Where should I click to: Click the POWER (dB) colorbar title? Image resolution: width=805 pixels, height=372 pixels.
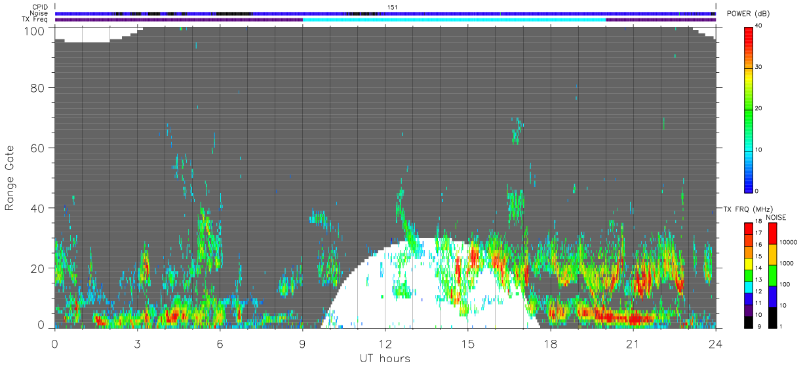749,14
